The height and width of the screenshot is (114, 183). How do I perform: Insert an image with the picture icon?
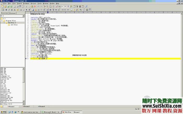[x=33, y=10]
